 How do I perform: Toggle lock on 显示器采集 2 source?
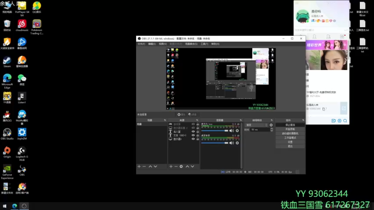(x=197, y=128)
